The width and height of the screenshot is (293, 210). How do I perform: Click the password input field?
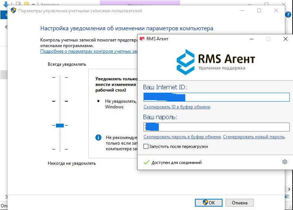pyautogui.click(x=216, y=127)
